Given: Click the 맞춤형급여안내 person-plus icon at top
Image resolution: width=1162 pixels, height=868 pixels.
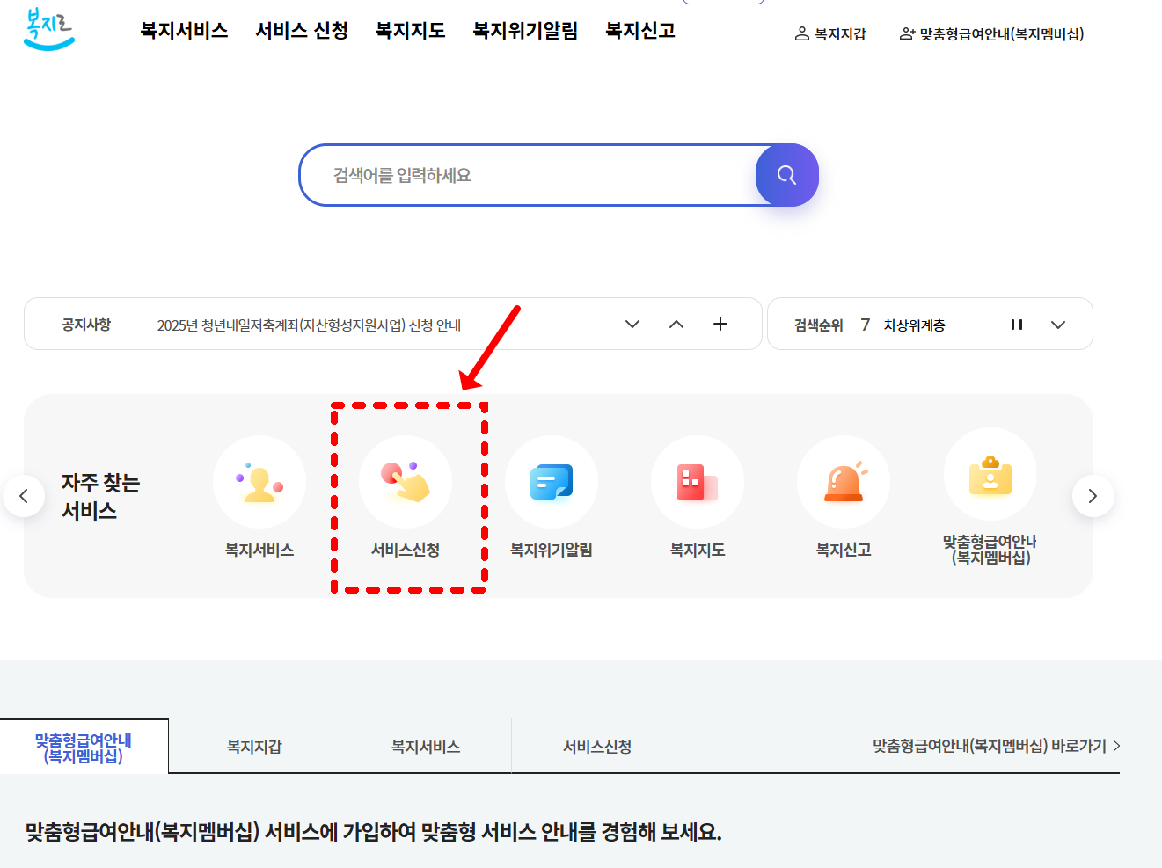Looking at the screenshot, I should 991,33.
